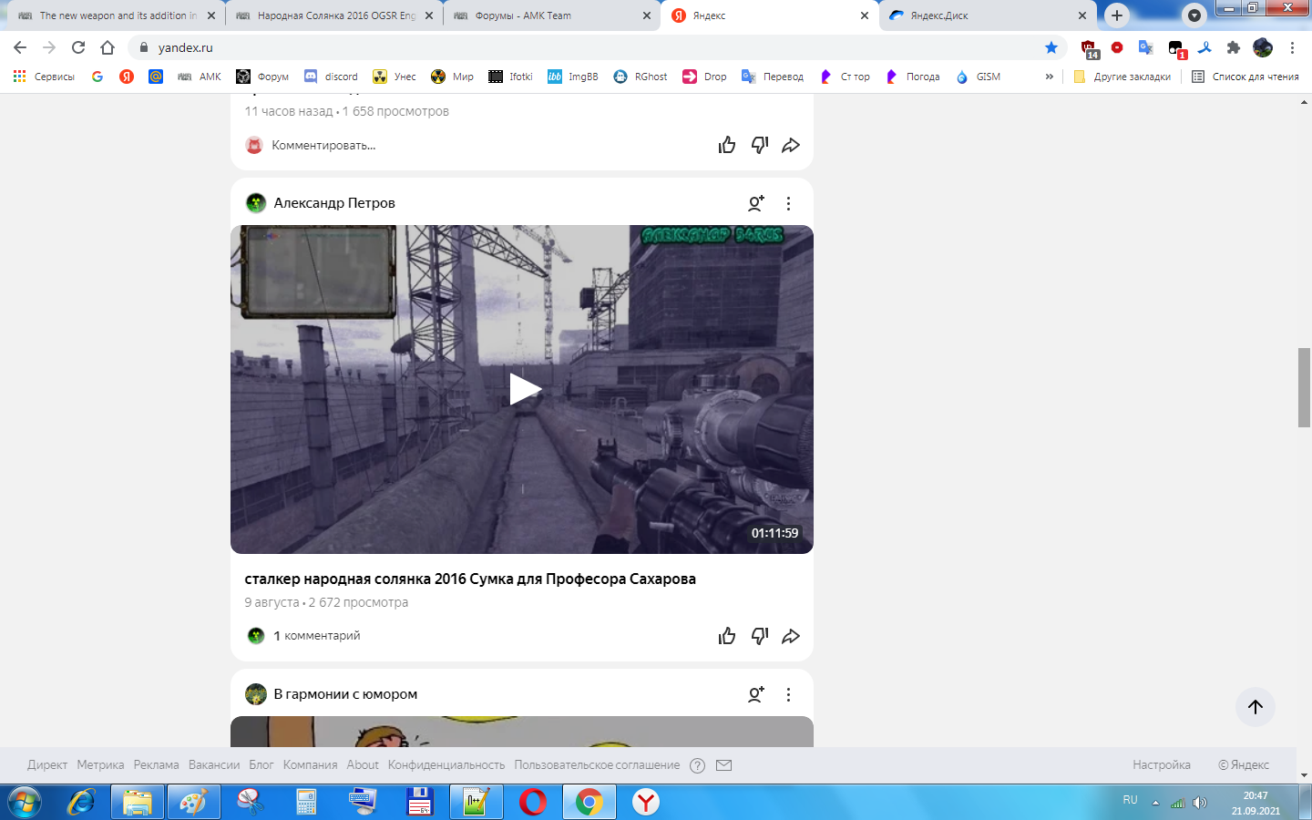This screenshot has width=1312, height=820.
Task: Close the Яндекс tab
Action: tap(865, 15)
